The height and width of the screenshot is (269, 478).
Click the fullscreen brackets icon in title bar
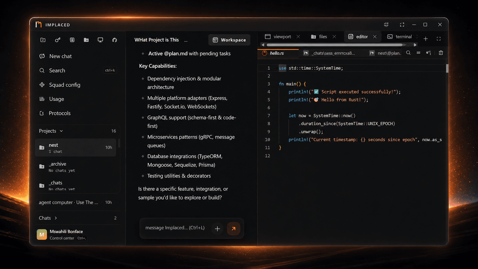point(402,25)
